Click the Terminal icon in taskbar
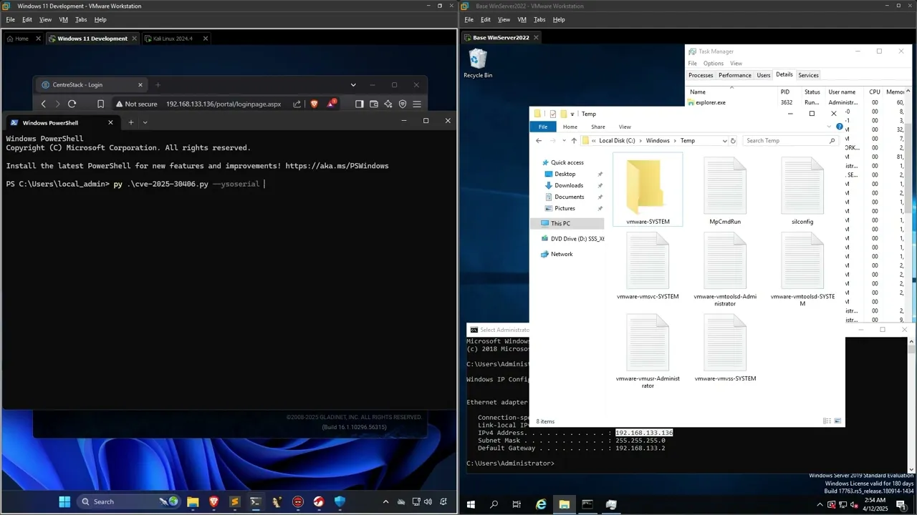This screenshot has height=515, width=917. 255,501
